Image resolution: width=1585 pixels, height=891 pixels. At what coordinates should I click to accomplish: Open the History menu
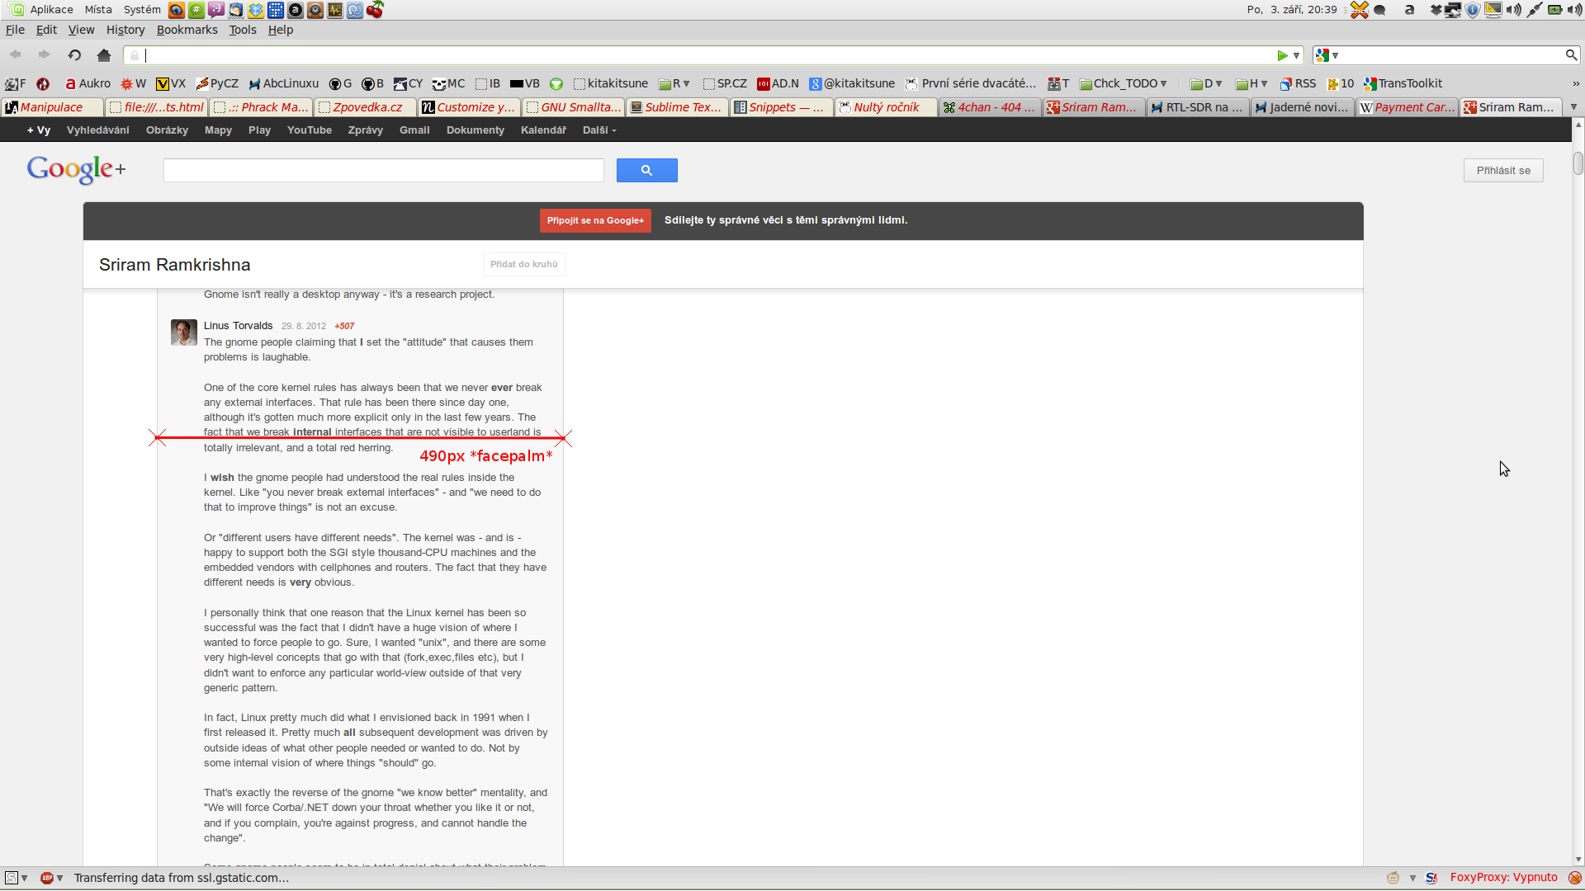click(x=125, y=30)
